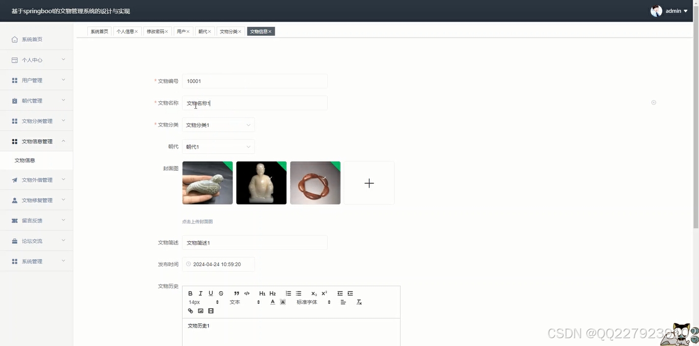Apply Heading 1 formatting to the text
Viewport: 699px width, 346px height.
click(x=262, y=293)
